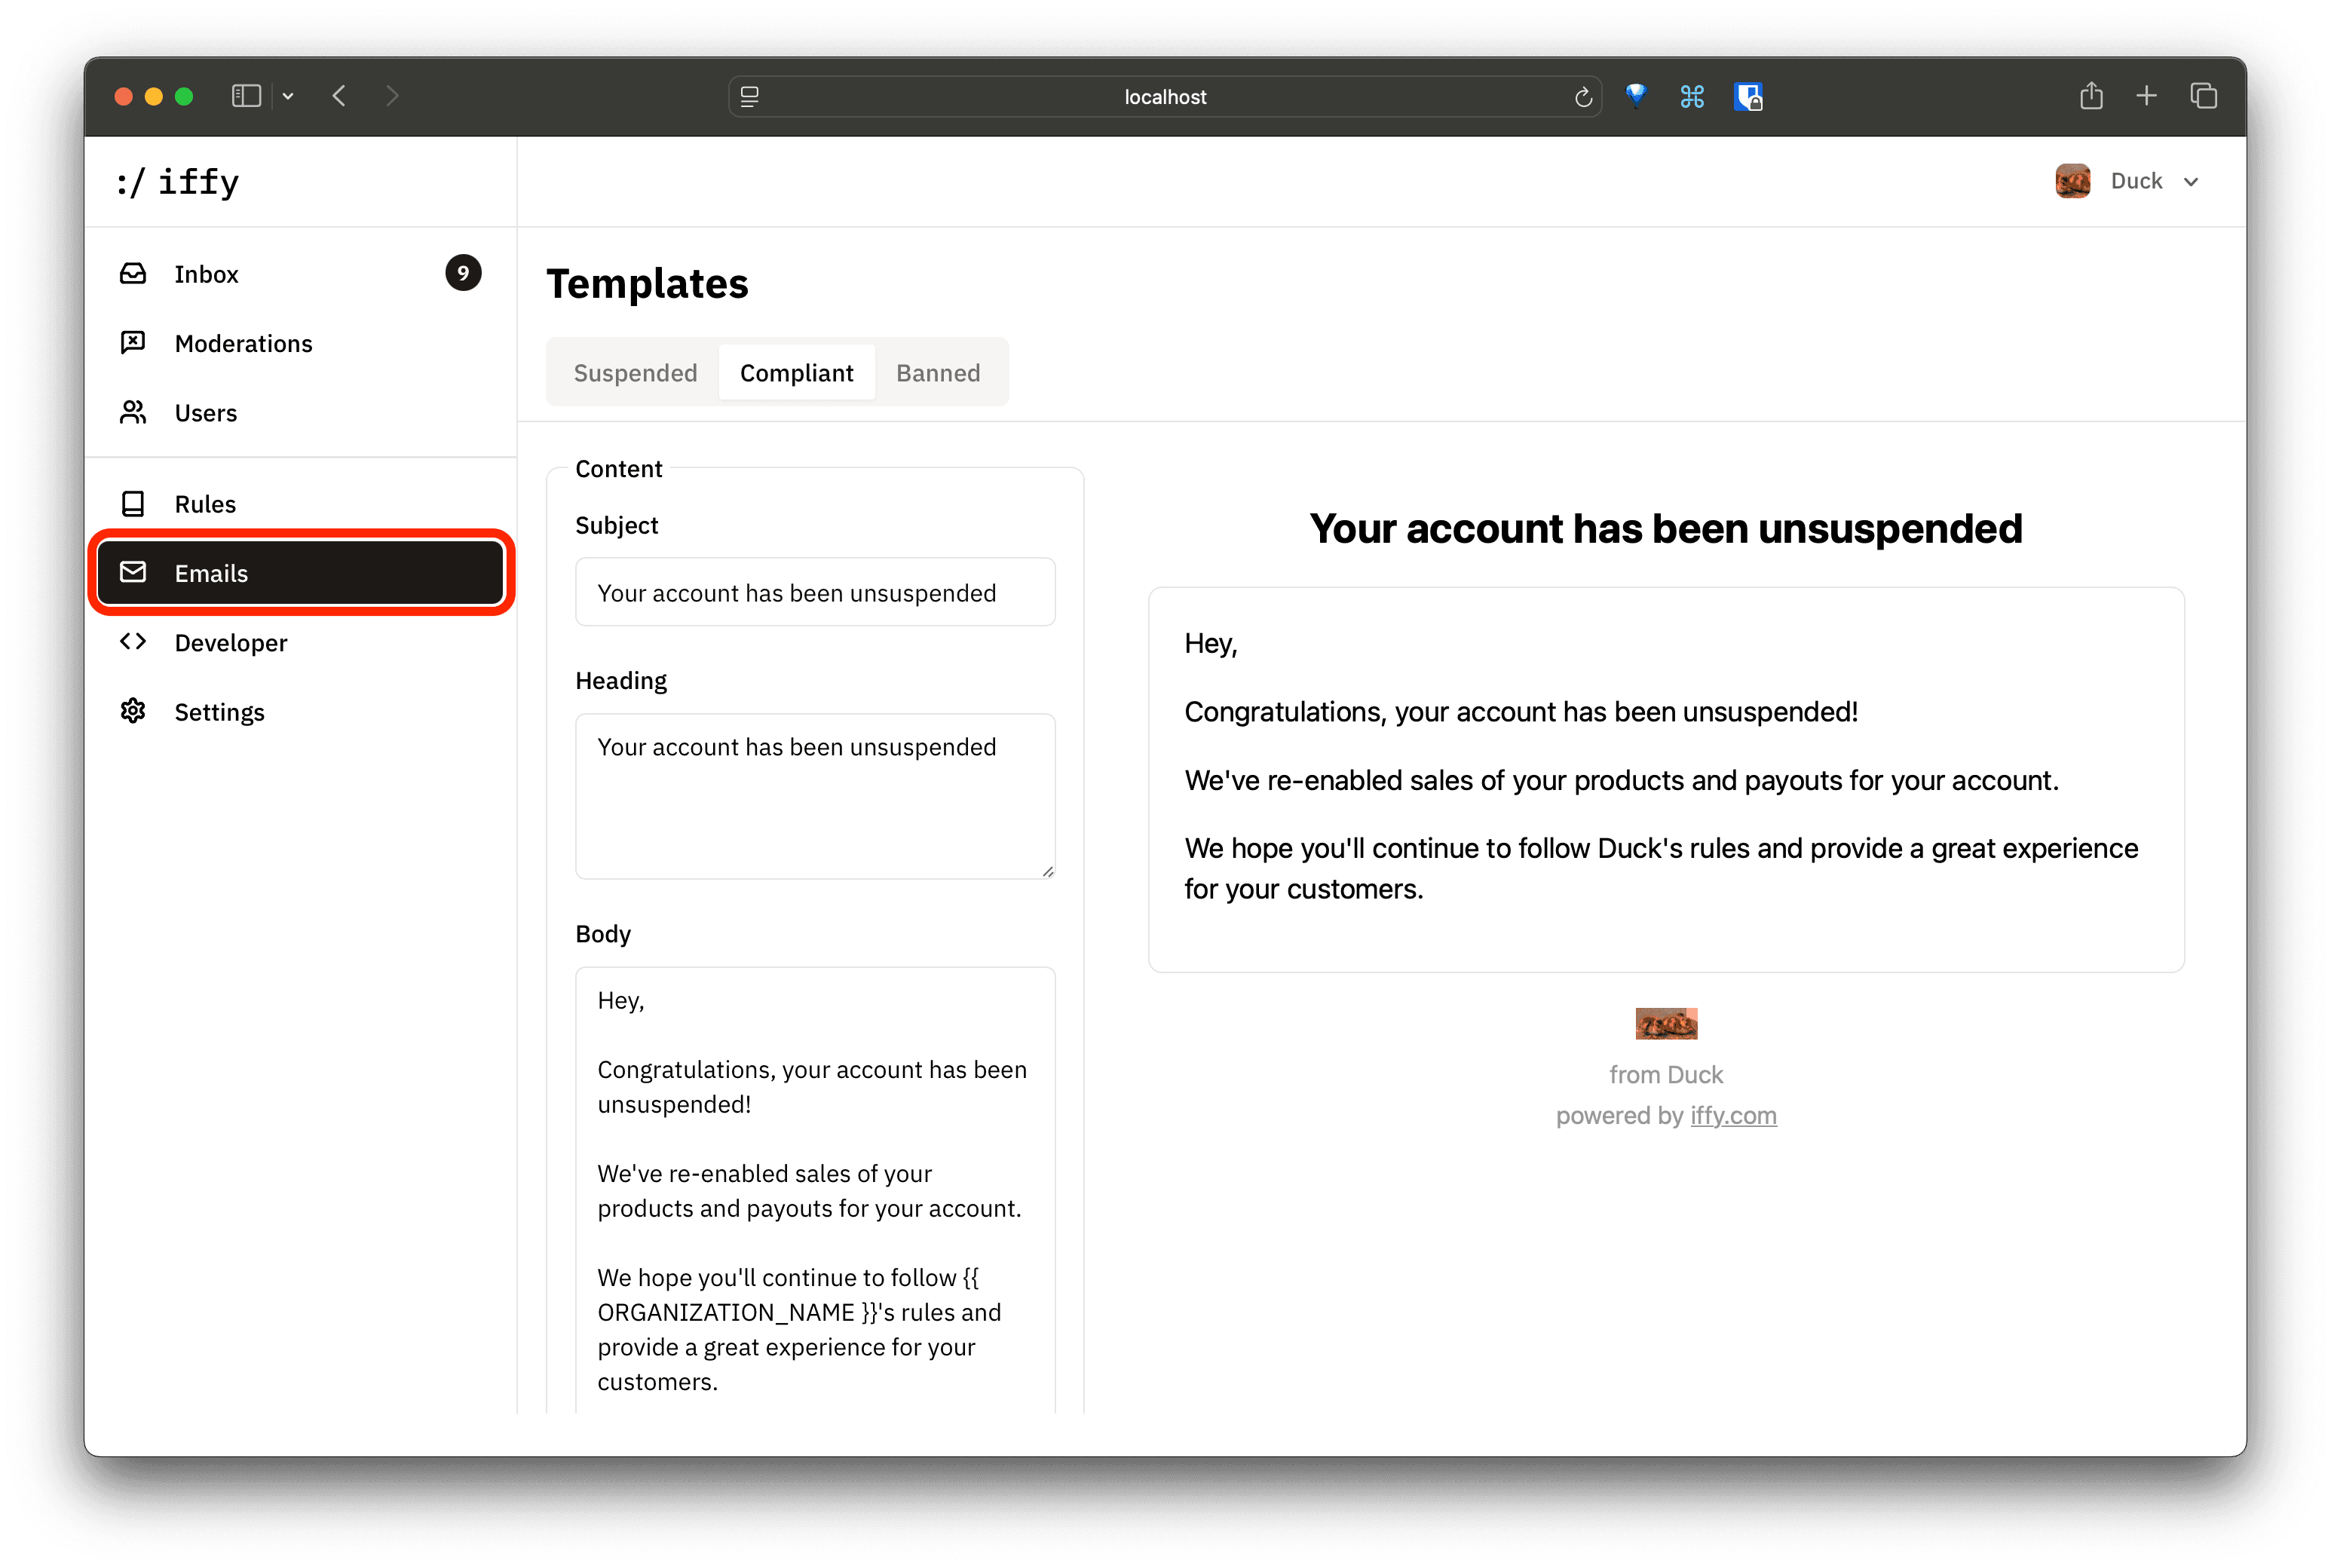2331x1568 pixels.
Task: Open the Developer section
Action: (230, 642)
